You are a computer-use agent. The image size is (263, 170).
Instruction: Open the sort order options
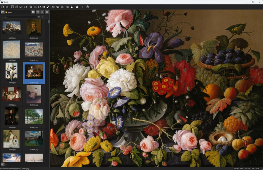point(42,12)
